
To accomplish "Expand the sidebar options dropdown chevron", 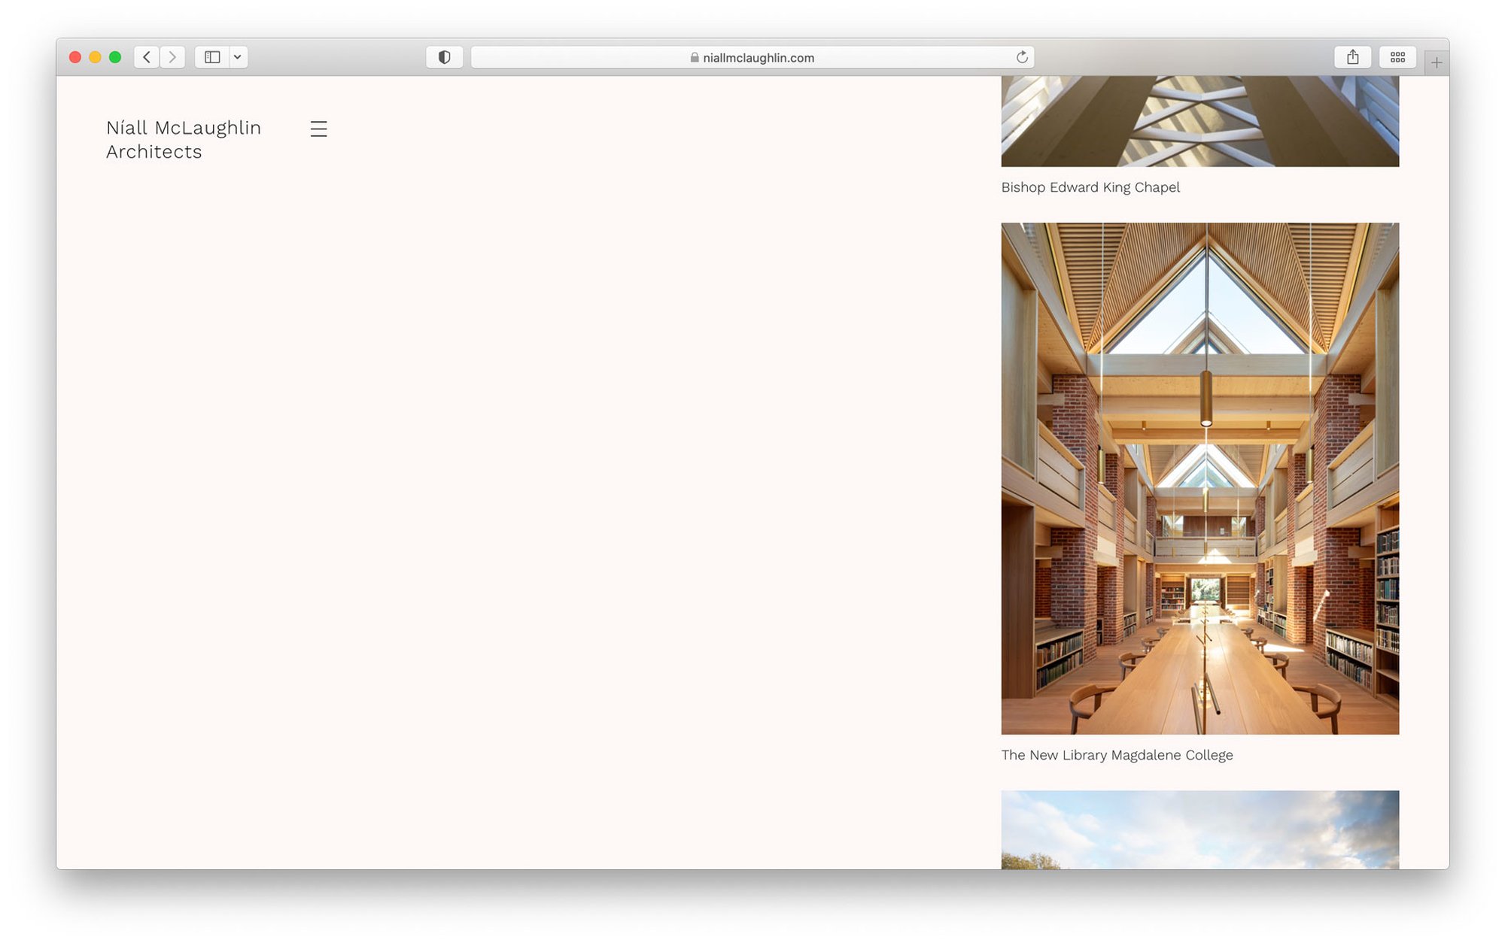I will [238, 57].
